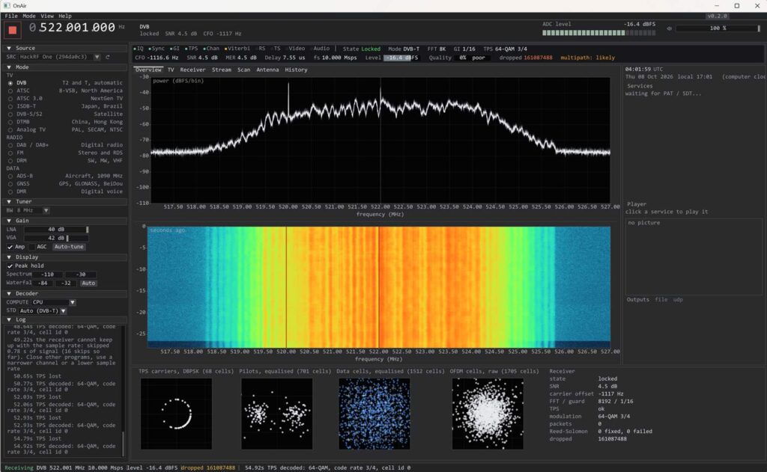Refresh the source device list
767x472 pixels.
(108, 57)
